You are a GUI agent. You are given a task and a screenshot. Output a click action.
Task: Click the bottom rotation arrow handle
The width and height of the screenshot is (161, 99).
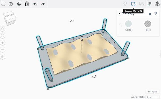click(x=94, y=77)
